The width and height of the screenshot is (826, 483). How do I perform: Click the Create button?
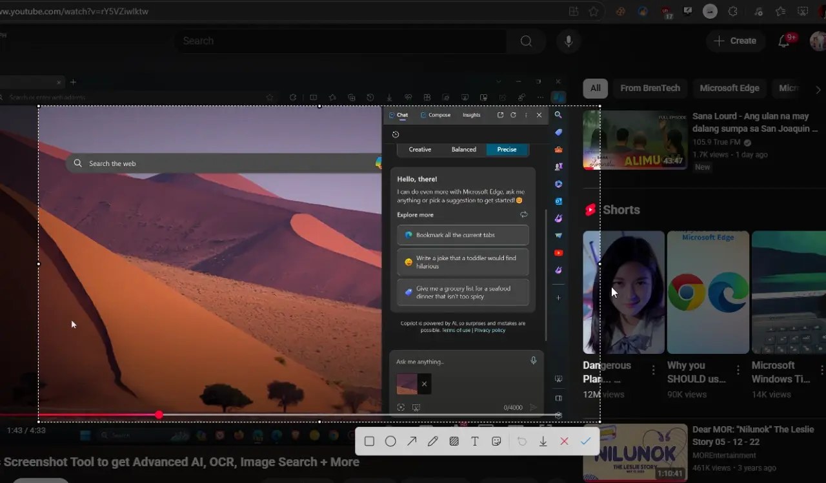735,41
